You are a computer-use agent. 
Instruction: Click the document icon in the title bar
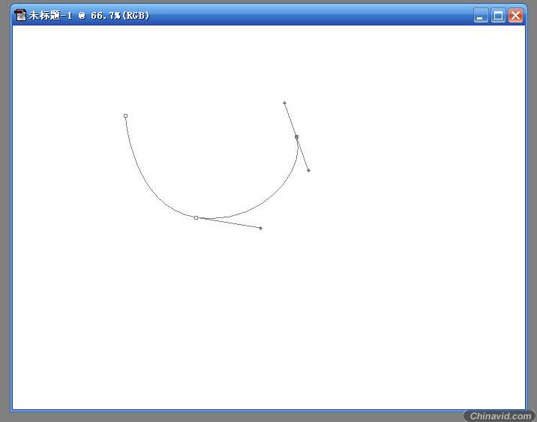click(x=20, y=15)
